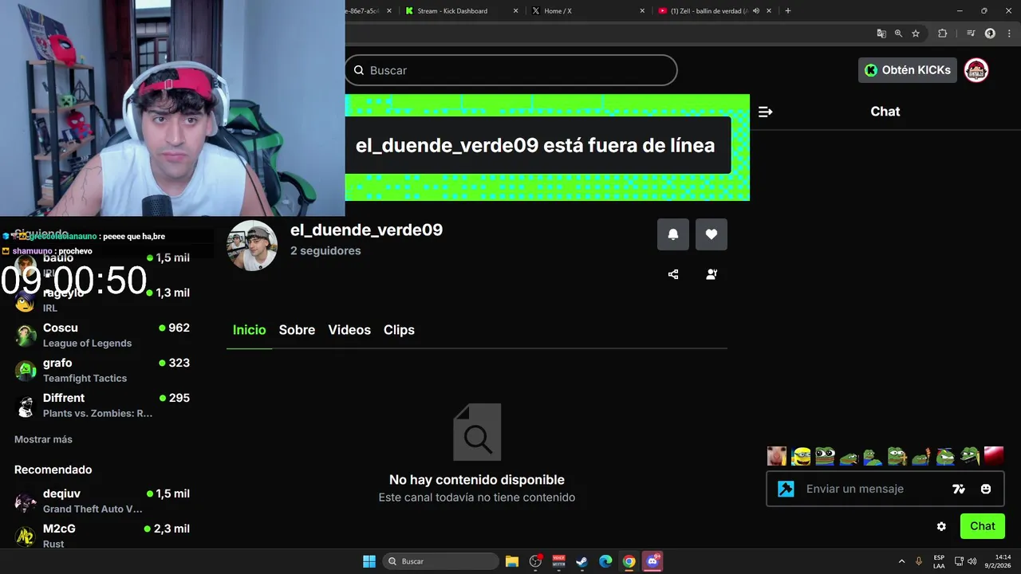Click the 2 seguidores text
The image size is (1021, 574).
325,250
